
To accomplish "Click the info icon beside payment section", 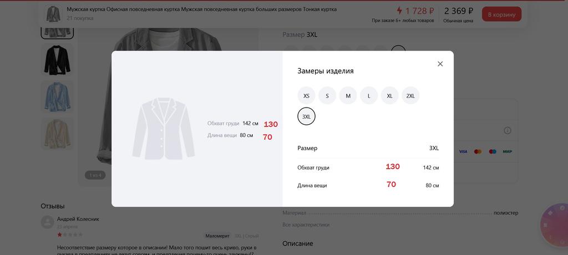I will 507,130.
